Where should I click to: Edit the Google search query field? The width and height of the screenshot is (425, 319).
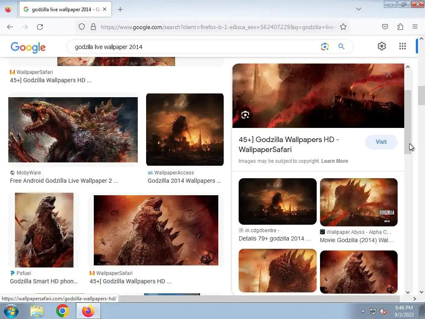coord(195,47)
